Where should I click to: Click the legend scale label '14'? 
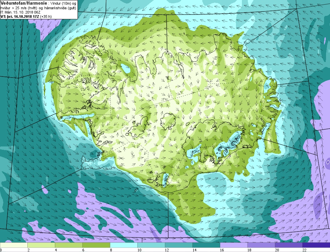pos(194,250)
